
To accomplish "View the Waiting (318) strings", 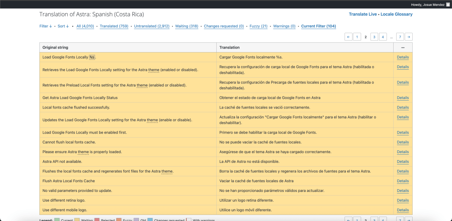I will coord(186,26).
